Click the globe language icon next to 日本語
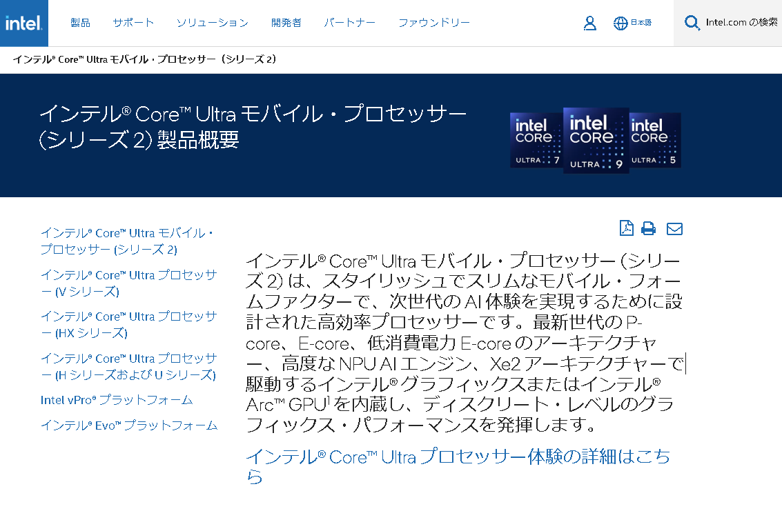Screen dimensions: 782x511 [618, 22]
